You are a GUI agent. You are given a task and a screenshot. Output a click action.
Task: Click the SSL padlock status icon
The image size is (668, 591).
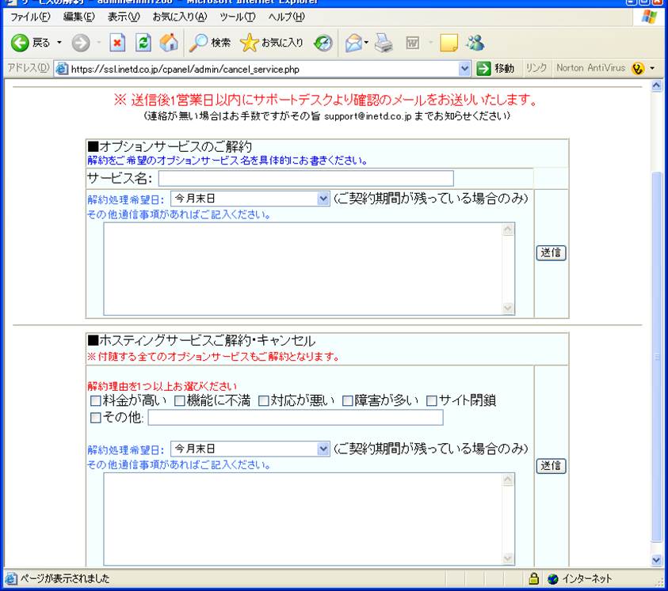point(533,578)
